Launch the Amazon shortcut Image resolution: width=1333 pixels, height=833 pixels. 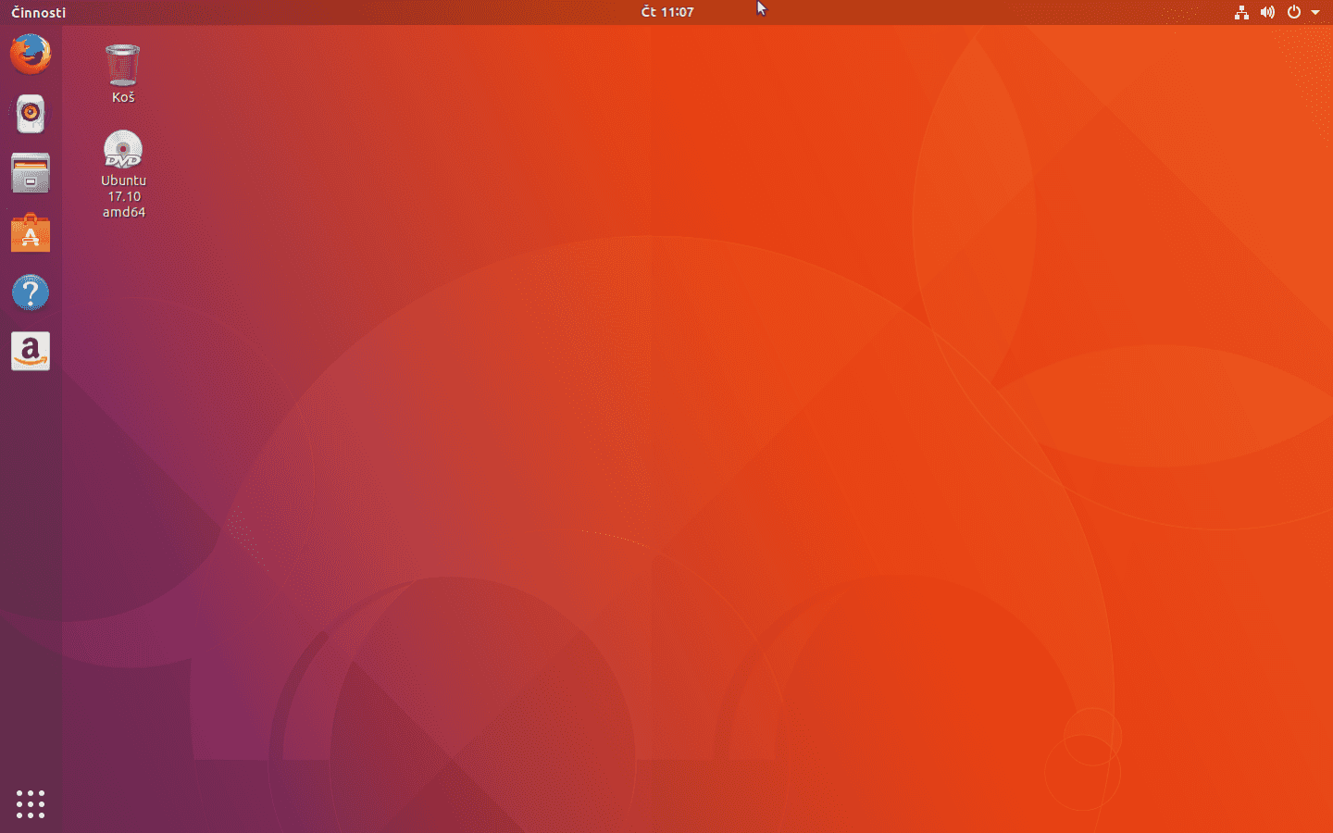coord(30,351)
